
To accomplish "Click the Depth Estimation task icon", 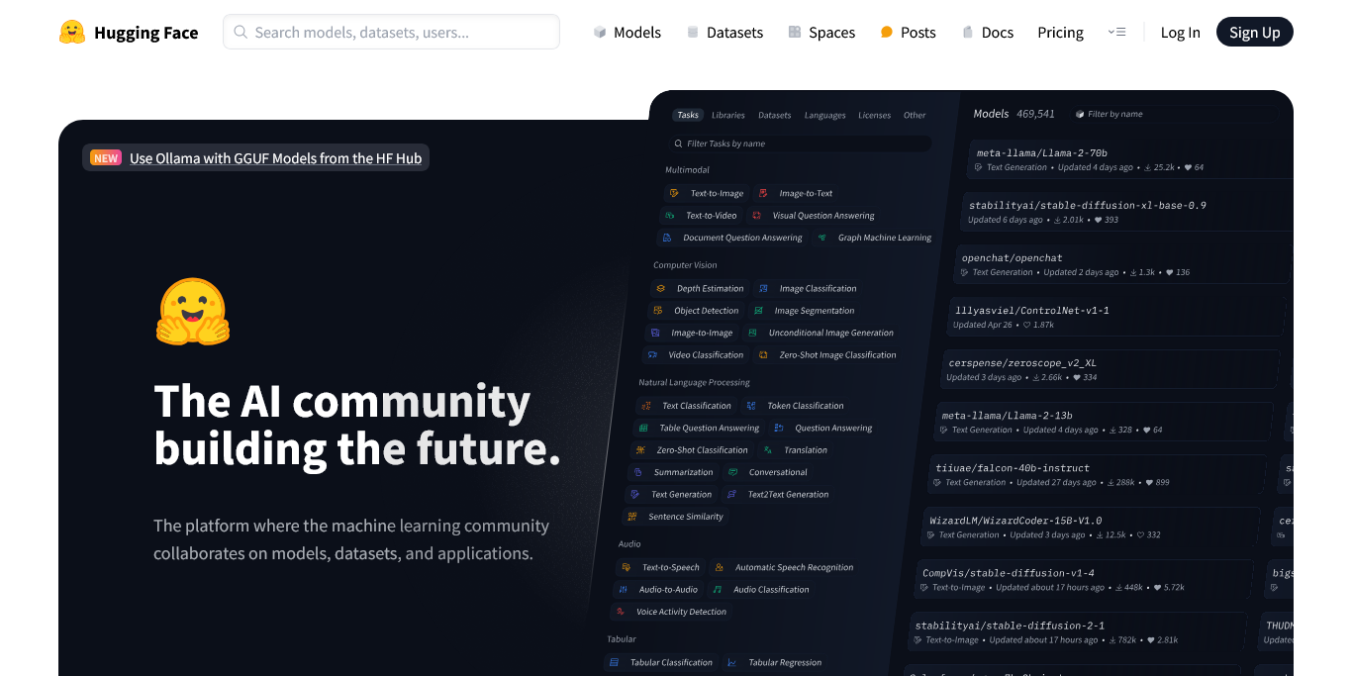I will tap(660, 288).
